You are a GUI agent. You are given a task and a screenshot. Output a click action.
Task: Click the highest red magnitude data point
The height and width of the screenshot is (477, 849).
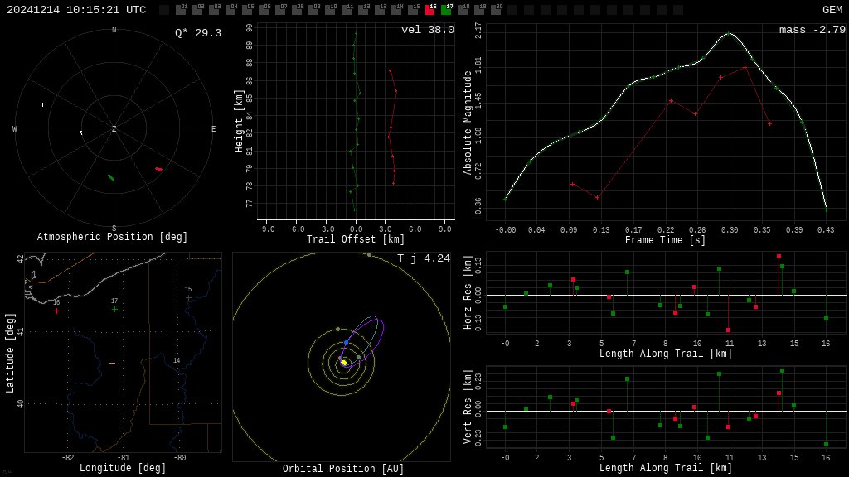click(745, 68)
